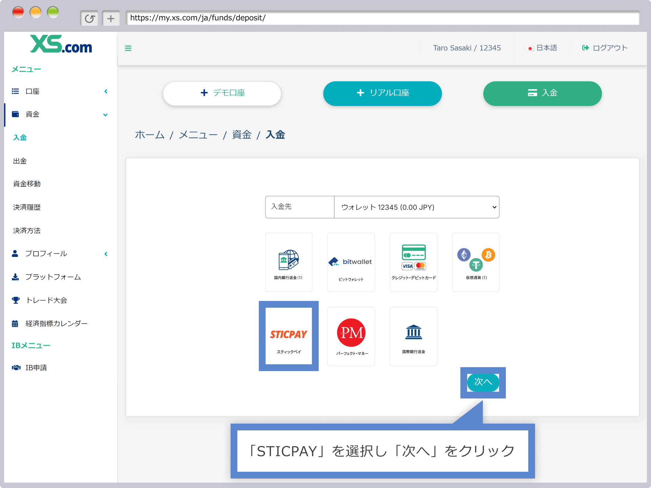This screenshot has height=488, width=651.
Task: Go to ホーム in breadcrumb
Action: (x=150, y=135)
